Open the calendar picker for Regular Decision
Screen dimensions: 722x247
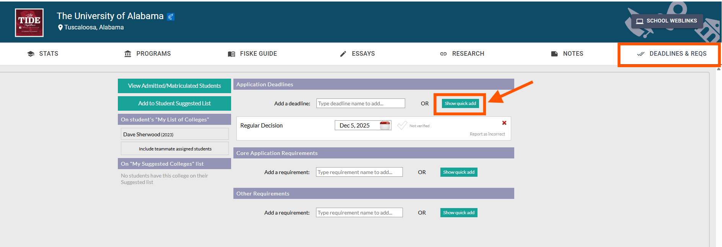[385, 125]
